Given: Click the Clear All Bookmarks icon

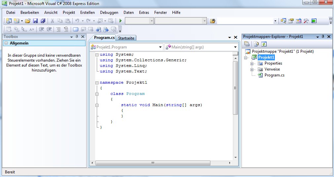Looking at the screenshot, I should (x=114, y=29).
